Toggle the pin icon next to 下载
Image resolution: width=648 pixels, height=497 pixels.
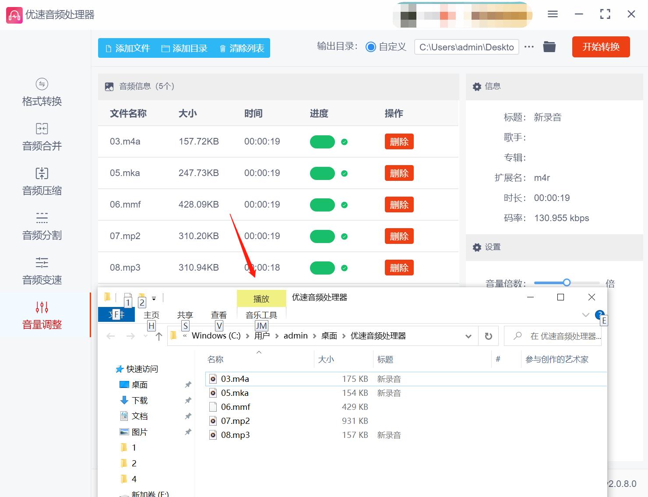point(188,400)
